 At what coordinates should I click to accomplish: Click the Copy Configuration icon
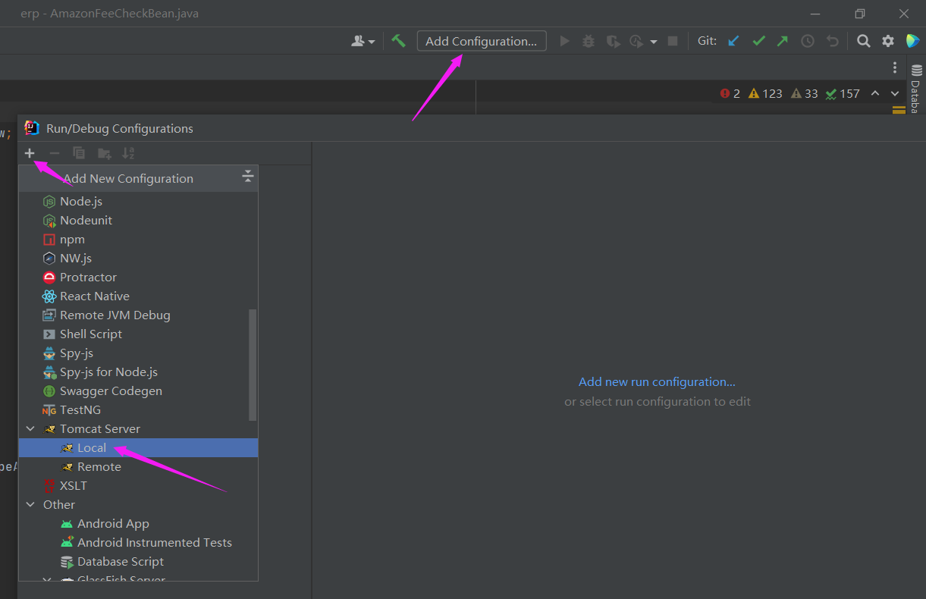79,153
